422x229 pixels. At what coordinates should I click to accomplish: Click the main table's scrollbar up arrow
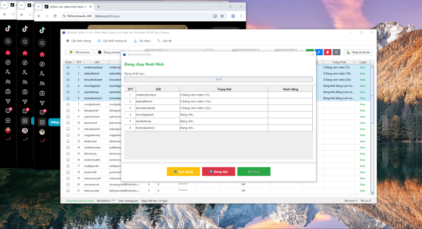coord(373,66)
